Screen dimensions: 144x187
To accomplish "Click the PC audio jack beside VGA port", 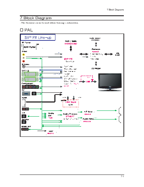I will click(34, 93).
